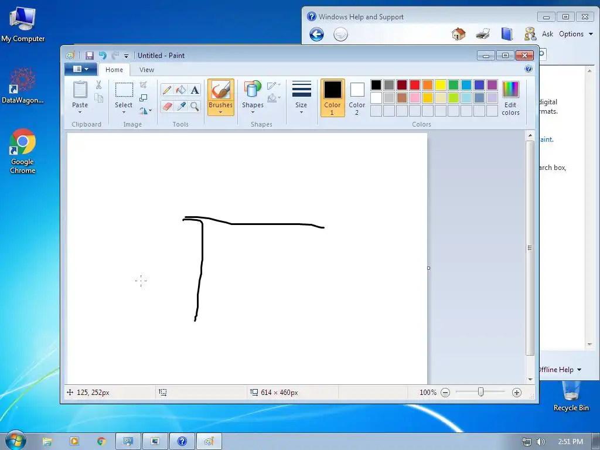Activate the Color 1 button
The width and height of the screenshot is (600, 450).
click(x=333, y=98)
